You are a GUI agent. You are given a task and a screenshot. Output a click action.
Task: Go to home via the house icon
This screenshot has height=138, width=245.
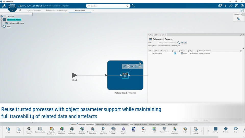[x=20, y=10]
